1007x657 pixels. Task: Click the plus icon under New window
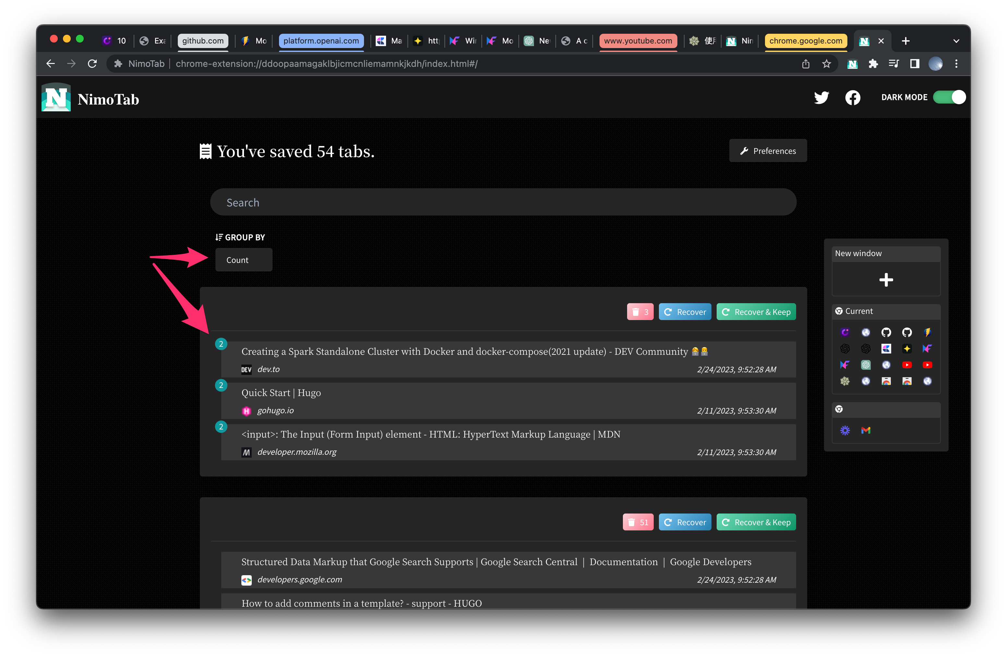(886, 280)
